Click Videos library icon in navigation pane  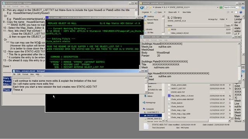(145, 96)
